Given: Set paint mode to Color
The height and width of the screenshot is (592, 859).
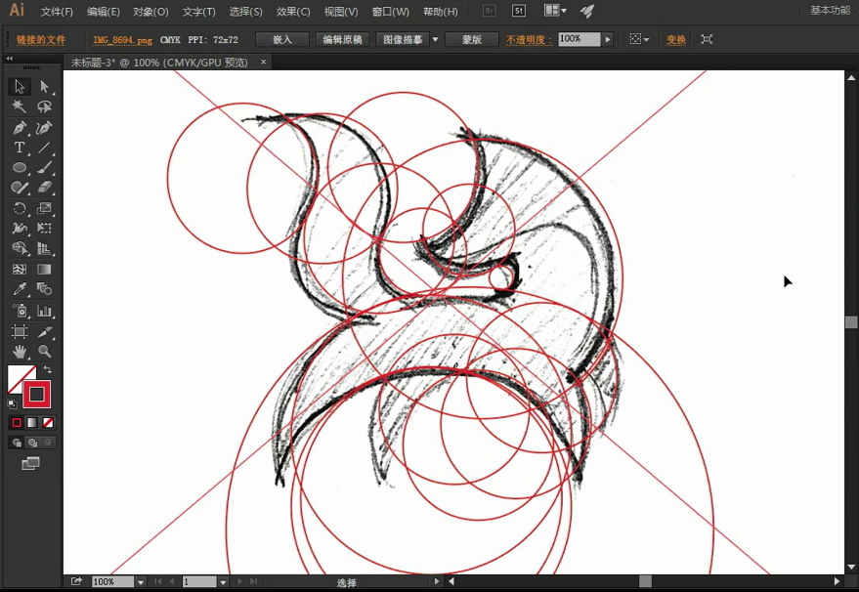Looking at the screenshot, I should click(x=17, y=423).
